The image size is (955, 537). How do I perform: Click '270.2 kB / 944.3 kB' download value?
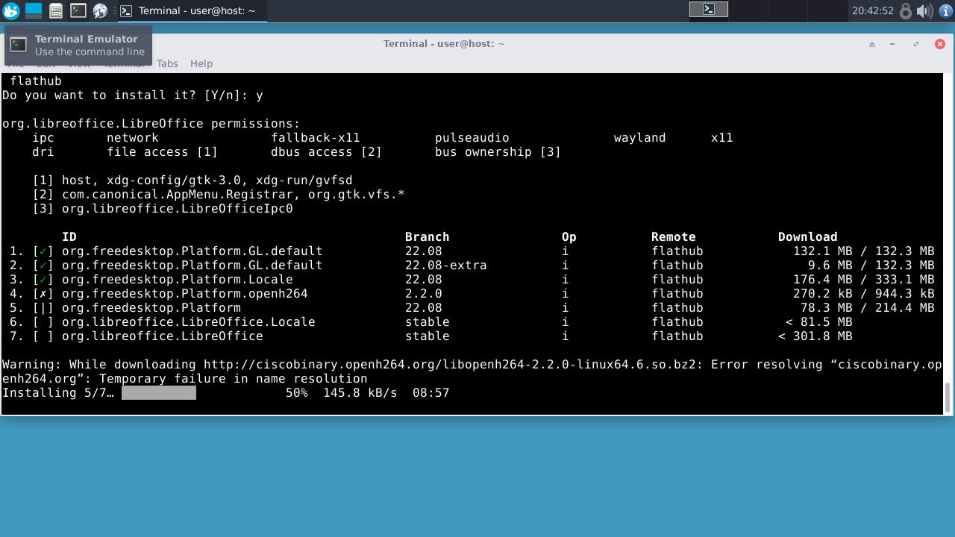coord(864,294)
